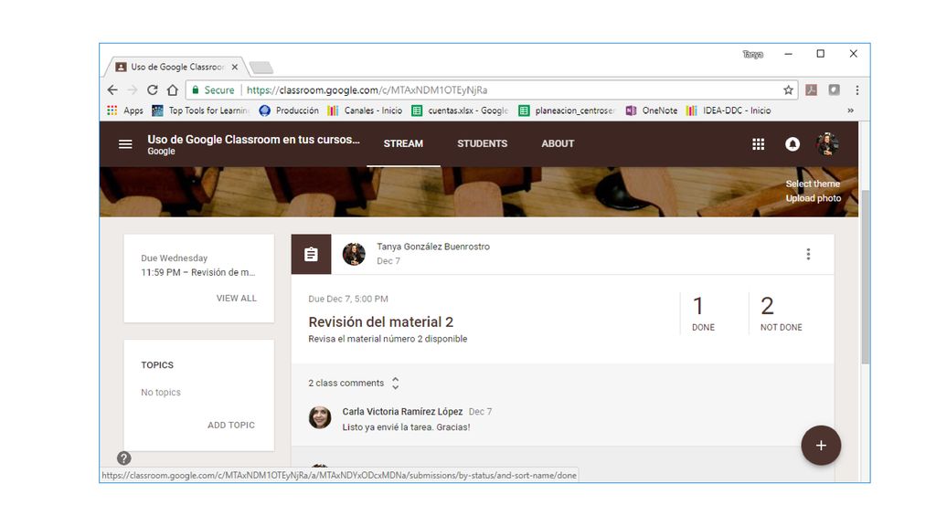Open a new browser tab
Screen dimensions: 936x526
261,68
